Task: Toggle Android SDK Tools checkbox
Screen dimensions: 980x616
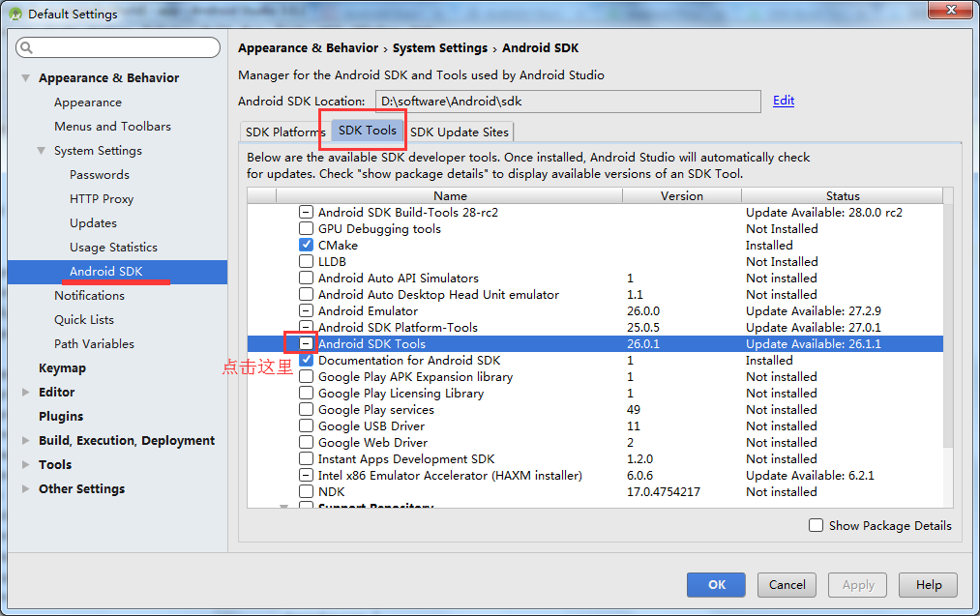Action: [306, 343]
